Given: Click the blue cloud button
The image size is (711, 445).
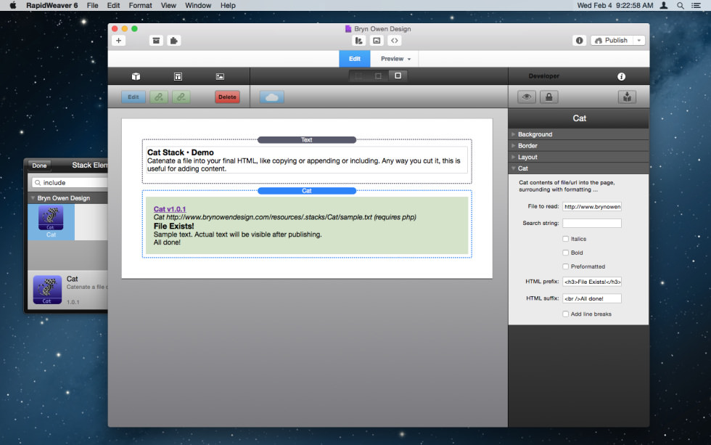Looking at the screenshot, I should coord(271,97).
